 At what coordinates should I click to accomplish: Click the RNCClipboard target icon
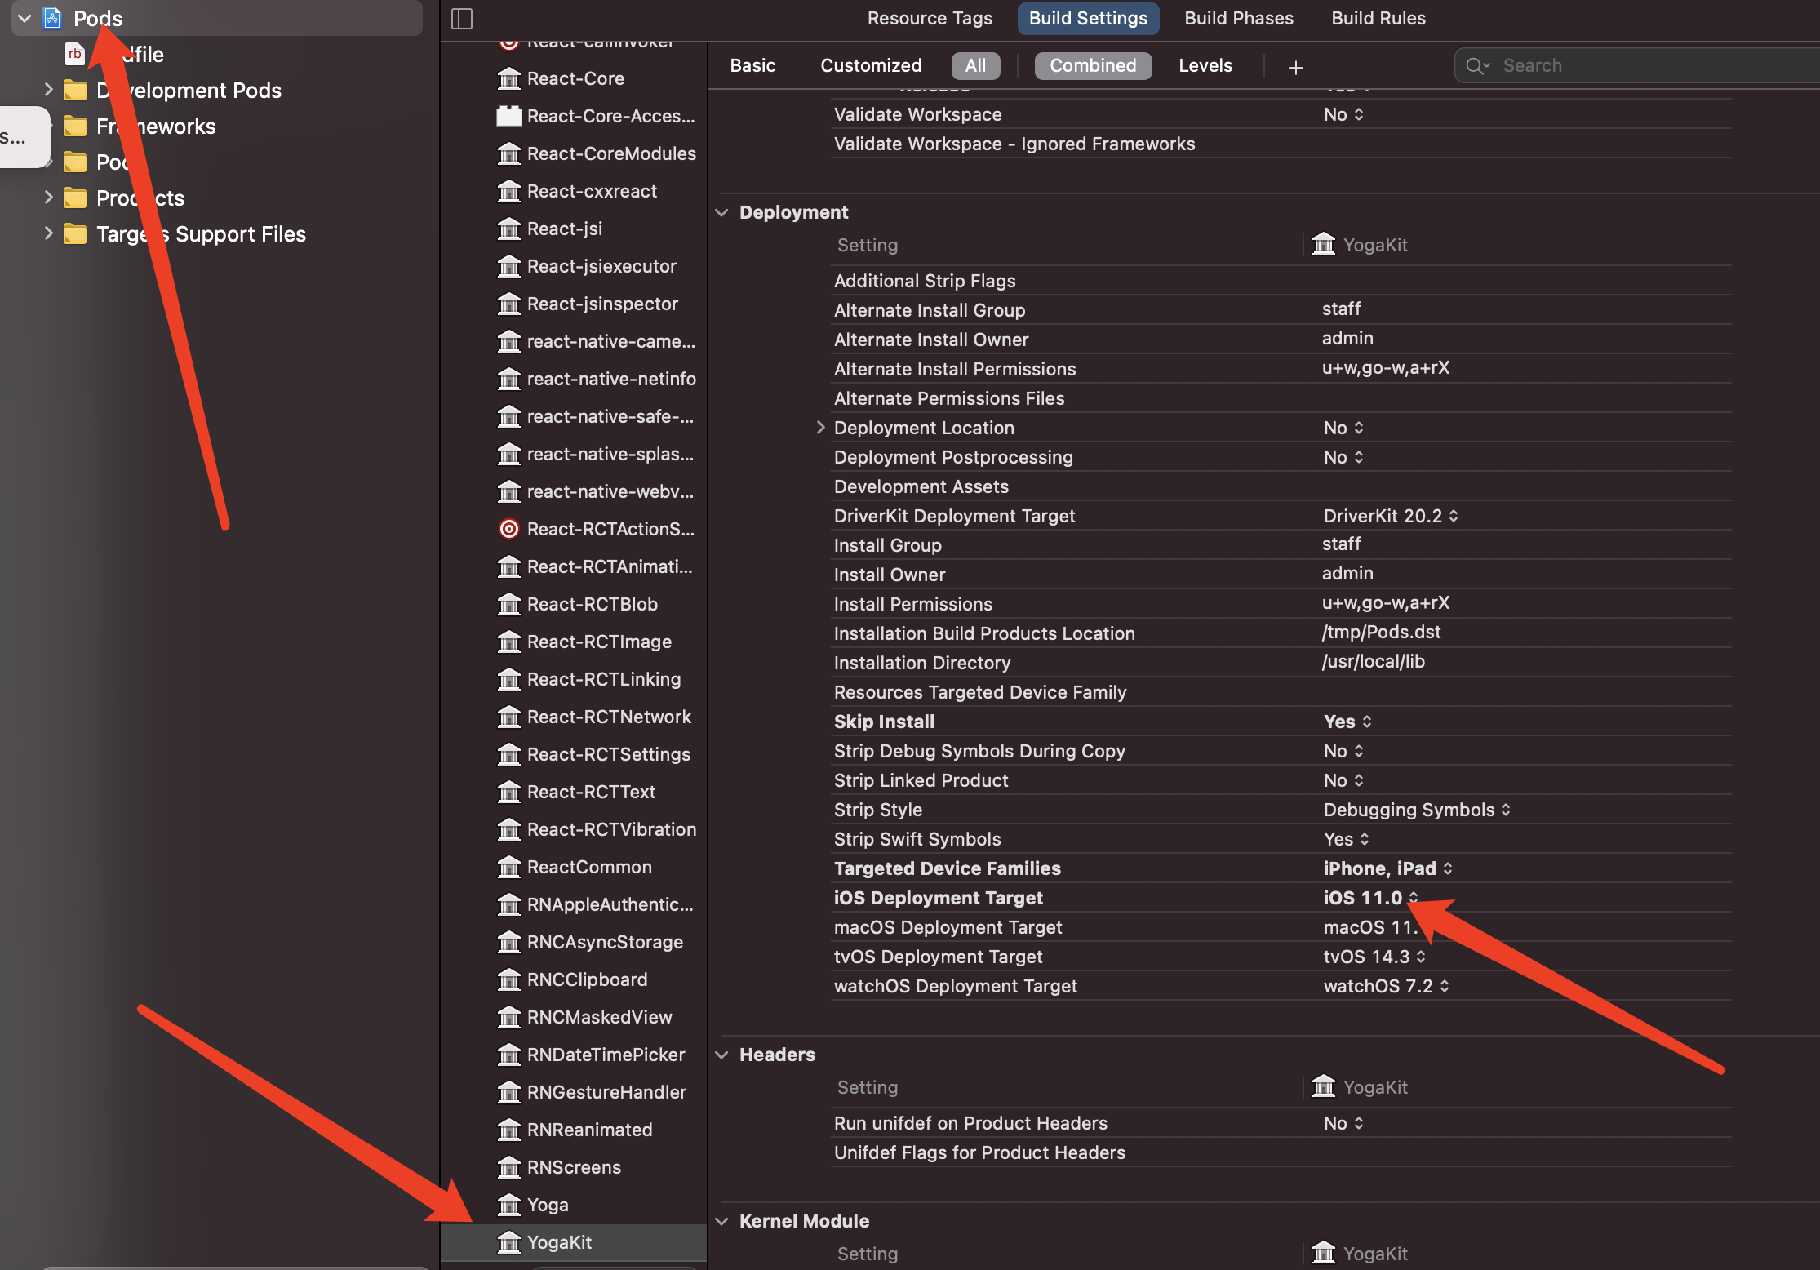pyautogui.click(x=509, y=979)
